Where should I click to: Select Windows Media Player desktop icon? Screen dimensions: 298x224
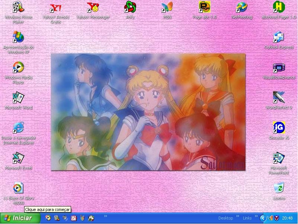click(18, 67)
